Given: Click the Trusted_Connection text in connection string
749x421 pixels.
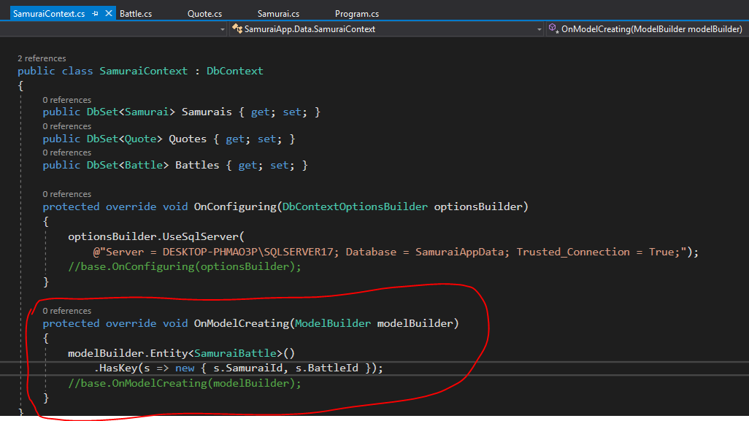Looking at the screenshot, I should click(573, 252).
